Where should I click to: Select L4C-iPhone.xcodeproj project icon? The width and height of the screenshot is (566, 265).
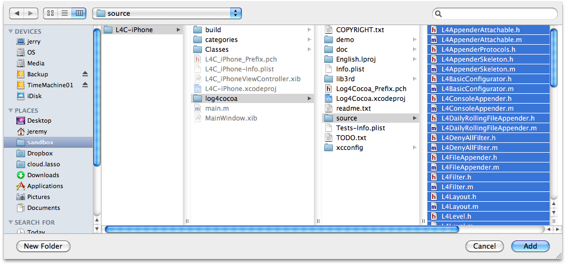pos(198,89)
